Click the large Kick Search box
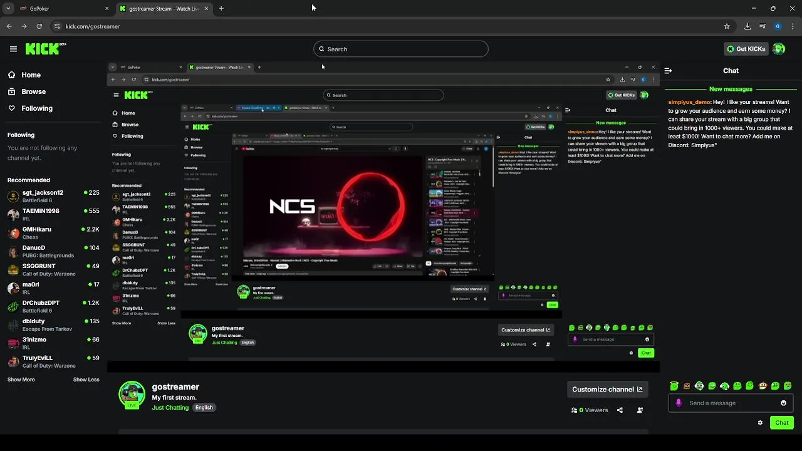This screenshot has width=802, height=451. click(x=401, y=49)
